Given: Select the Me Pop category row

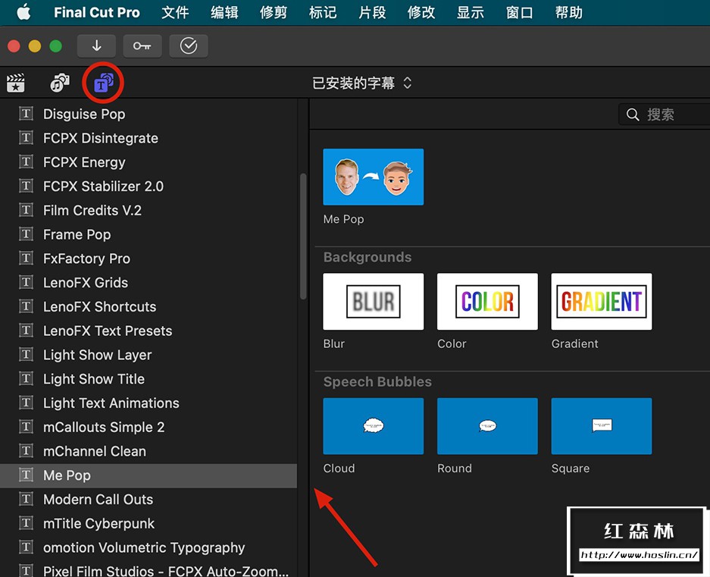Looking at the screenshot, I should click(149, 475).
